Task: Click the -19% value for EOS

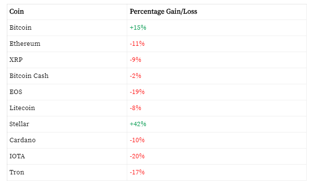Action: coord(137,92)
